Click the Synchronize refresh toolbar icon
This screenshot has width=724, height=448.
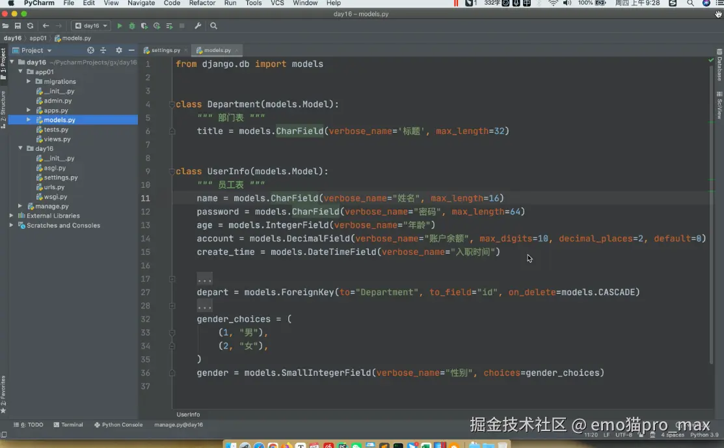(30, 26)
